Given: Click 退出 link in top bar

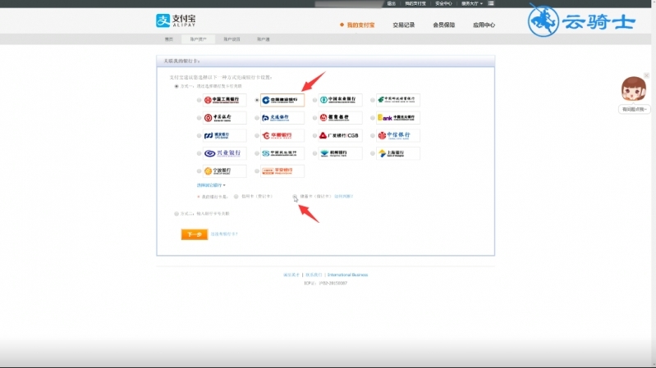Looking at the screenshot, I should point(391,3).
